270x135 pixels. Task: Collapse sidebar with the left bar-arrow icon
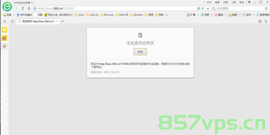click(x=5, y=21)
